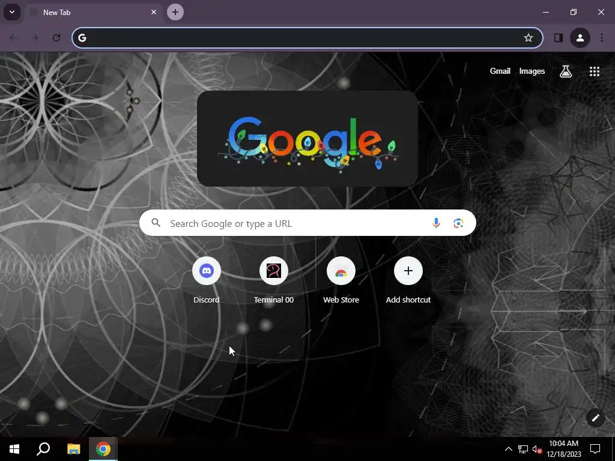The width and height of the screenshot is (615, 461).
Task: Open the Chrome profile avatar menu
Action: [x=580, y=38]
